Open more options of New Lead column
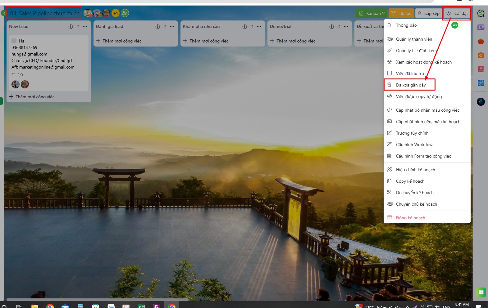The height and width of the screenshot is (308, 488). pos(85,26)
